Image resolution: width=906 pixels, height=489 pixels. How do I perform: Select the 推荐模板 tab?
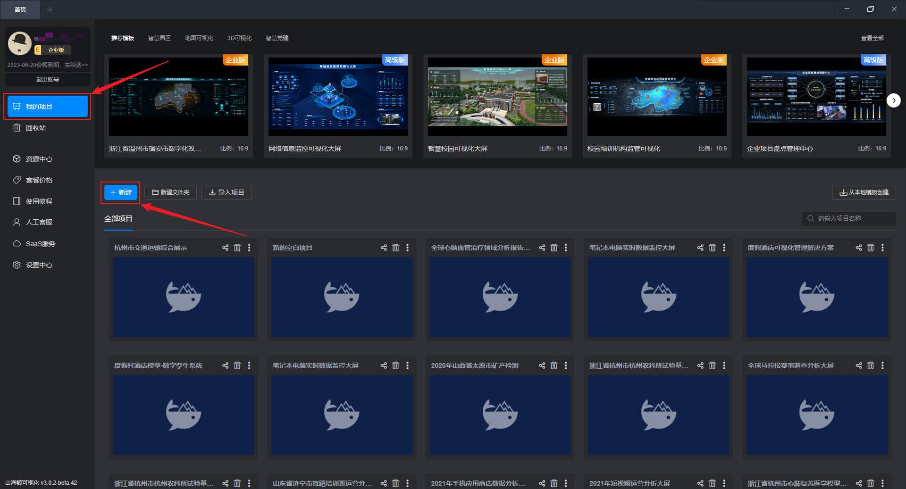click(123, 38)
